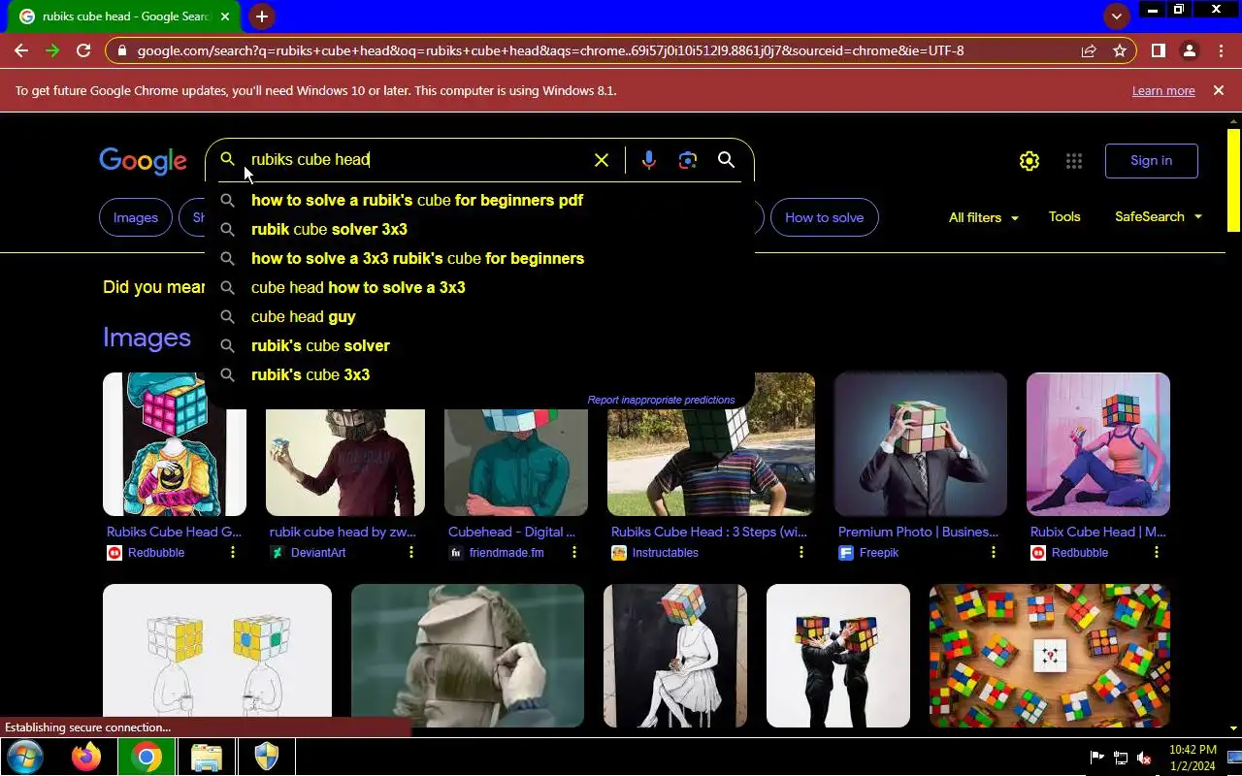Open the Redbubble Rubiks Cube Head thumbnail
The height and width of the screenshot is (776, 1242).
coord(175,444)
